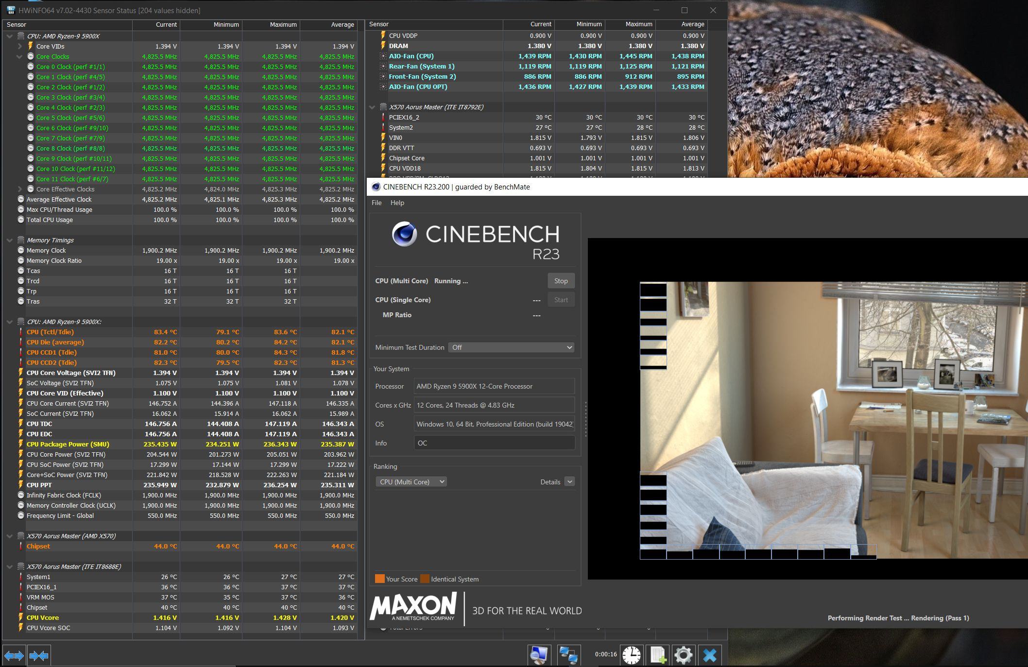Expand the ranking Details chevron

(x=569, y=482)
